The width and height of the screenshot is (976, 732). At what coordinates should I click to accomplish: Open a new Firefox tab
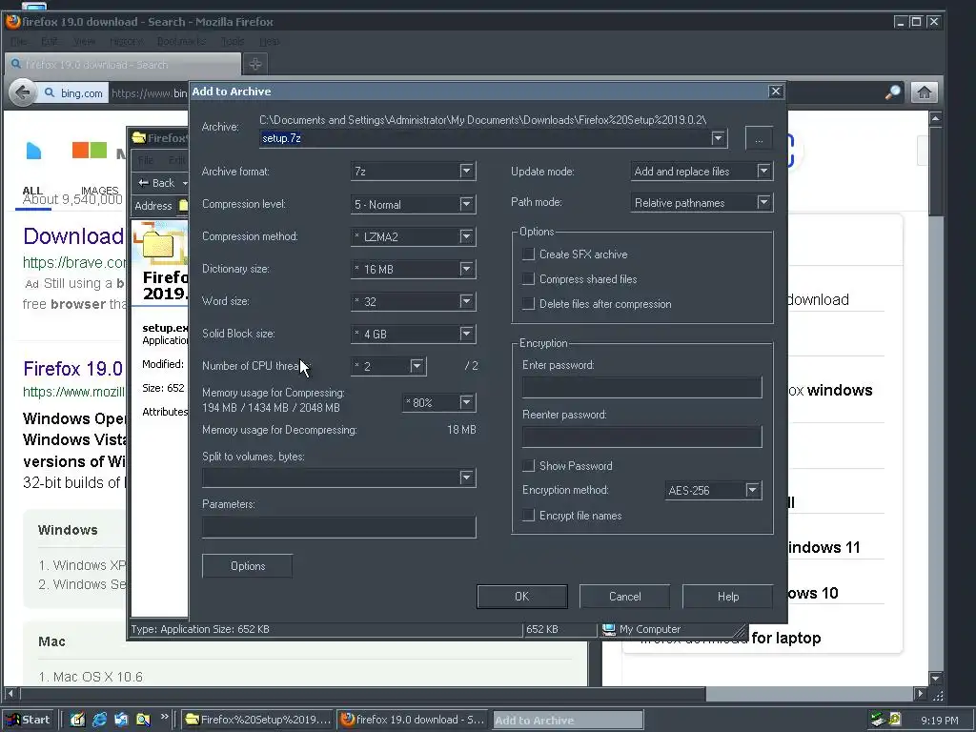click(255, 64)
